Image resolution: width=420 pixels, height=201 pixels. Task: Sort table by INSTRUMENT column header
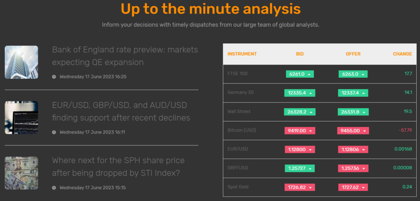click(242, 54)
